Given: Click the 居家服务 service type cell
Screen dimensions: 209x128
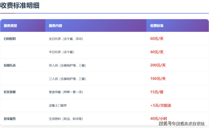Looking at the screenshot, I should (x=10, y=119).
